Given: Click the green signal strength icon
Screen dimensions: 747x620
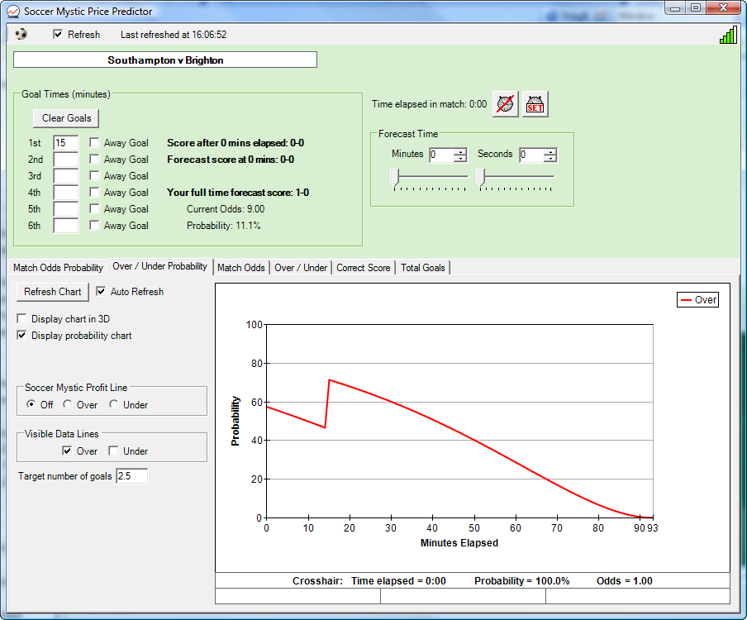Looking at the screenshot, I should (x=728, y=36).
